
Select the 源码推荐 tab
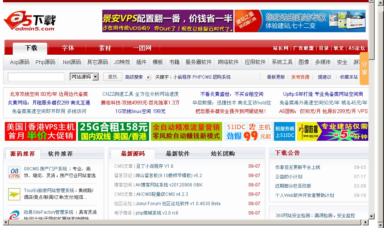pos(22,153)
